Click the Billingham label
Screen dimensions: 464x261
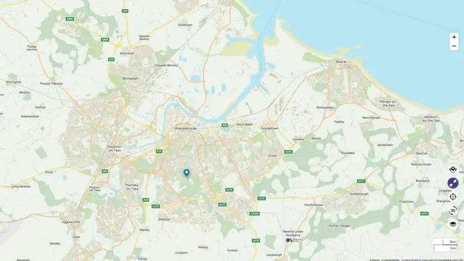130,79
